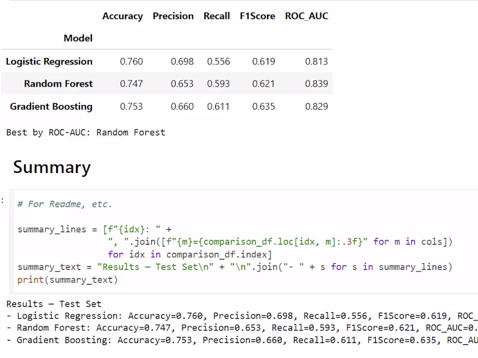Image resolution: width=478 pixels, height=358 pixels.
Task: Place cursor on '# For Readme, etc.' comment
Action: tap(65, 204)
